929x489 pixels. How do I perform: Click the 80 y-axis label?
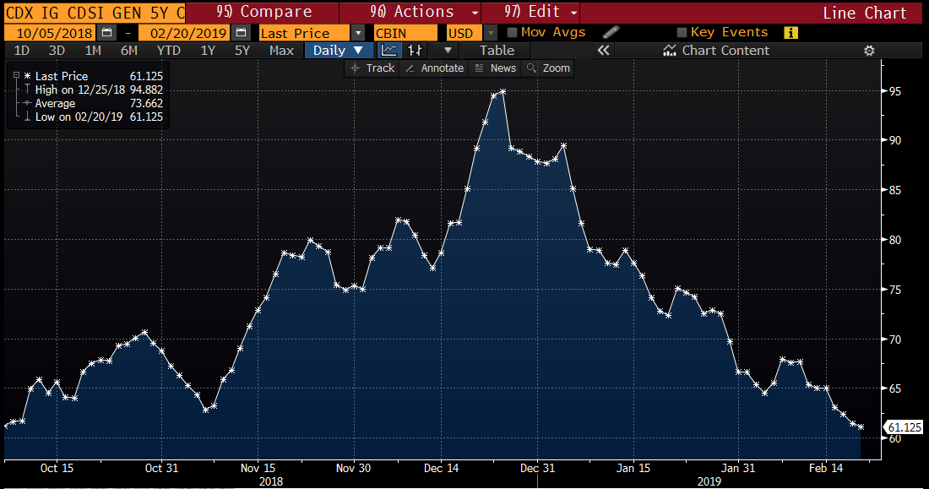(895, 240)
